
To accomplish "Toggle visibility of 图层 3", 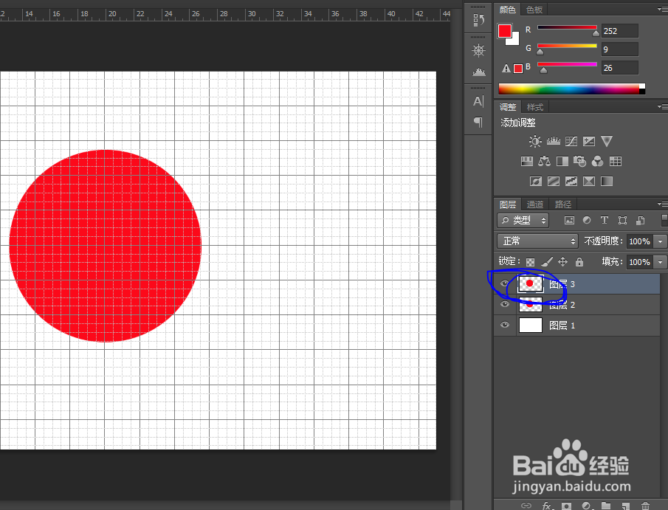I will 505,283.
